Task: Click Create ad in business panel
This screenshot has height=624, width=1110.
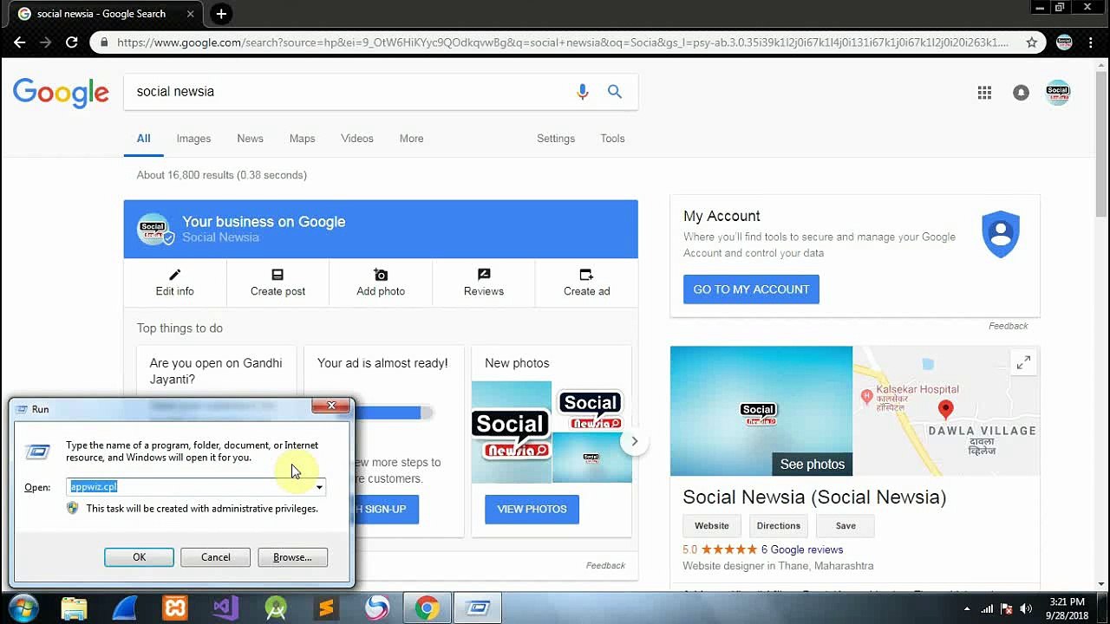Action: coord(587,283)
